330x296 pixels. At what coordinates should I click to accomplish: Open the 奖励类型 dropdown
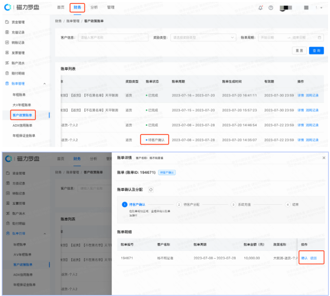[202, 37]
